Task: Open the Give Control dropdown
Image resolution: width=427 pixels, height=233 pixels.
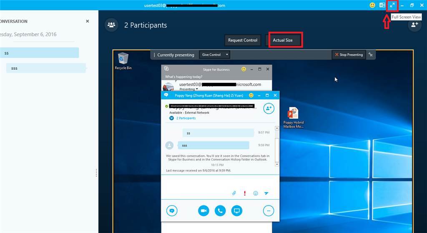Action: pyautogui.click(x=215, y=55)
